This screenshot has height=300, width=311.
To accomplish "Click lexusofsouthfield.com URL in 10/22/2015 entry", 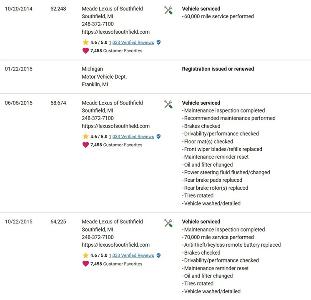I will pos(115,245).
